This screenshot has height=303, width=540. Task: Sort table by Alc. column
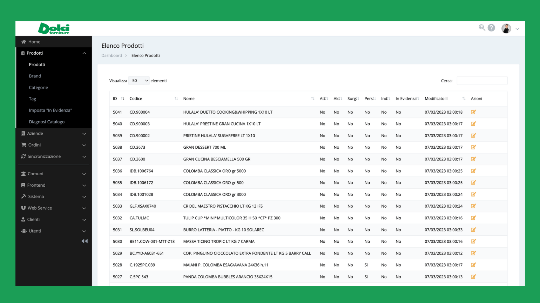338,99
